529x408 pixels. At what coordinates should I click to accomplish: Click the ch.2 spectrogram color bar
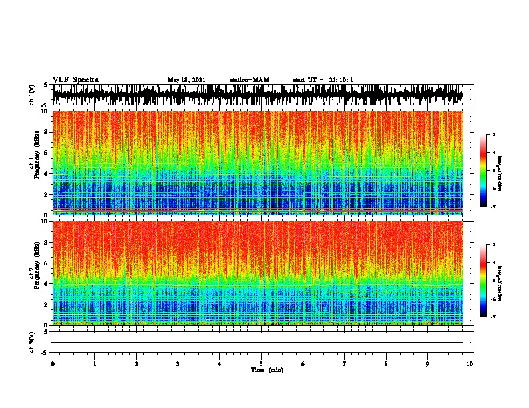(483, 281)
